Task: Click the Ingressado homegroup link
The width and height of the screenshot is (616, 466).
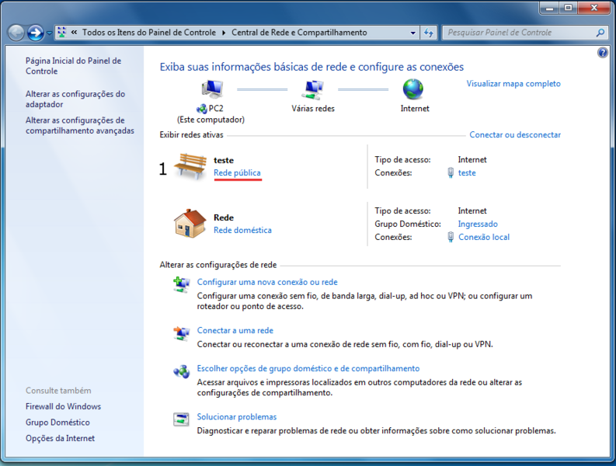Action: pos(478,224)
